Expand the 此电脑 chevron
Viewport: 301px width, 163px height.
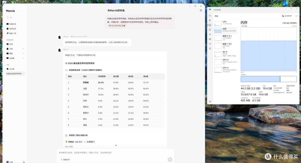[x=23, y=58]
